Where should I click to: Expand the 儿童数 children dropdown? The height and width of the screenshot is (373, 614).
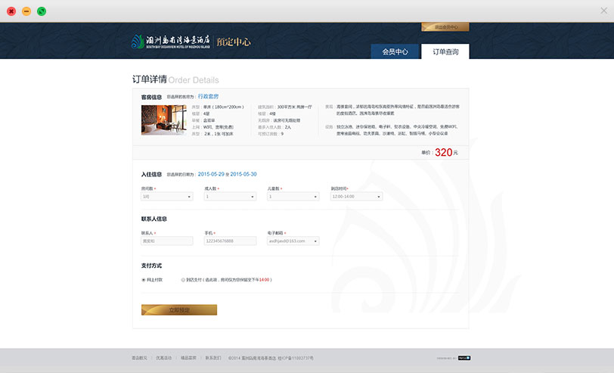coord(293,196)
